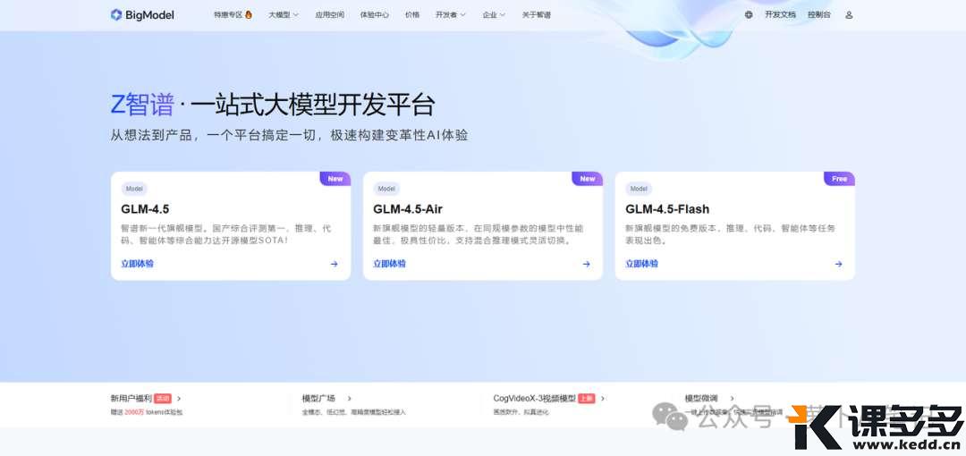The image size is (966, 456).
Task: Click the BigModel logo
Action: (x=142, y=15)
